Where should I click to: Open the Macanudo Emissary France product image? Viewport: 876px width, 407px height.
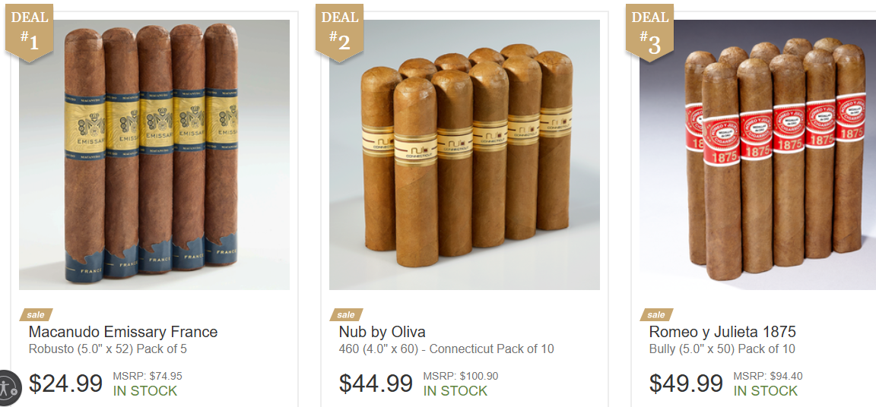tap(154, 155)
